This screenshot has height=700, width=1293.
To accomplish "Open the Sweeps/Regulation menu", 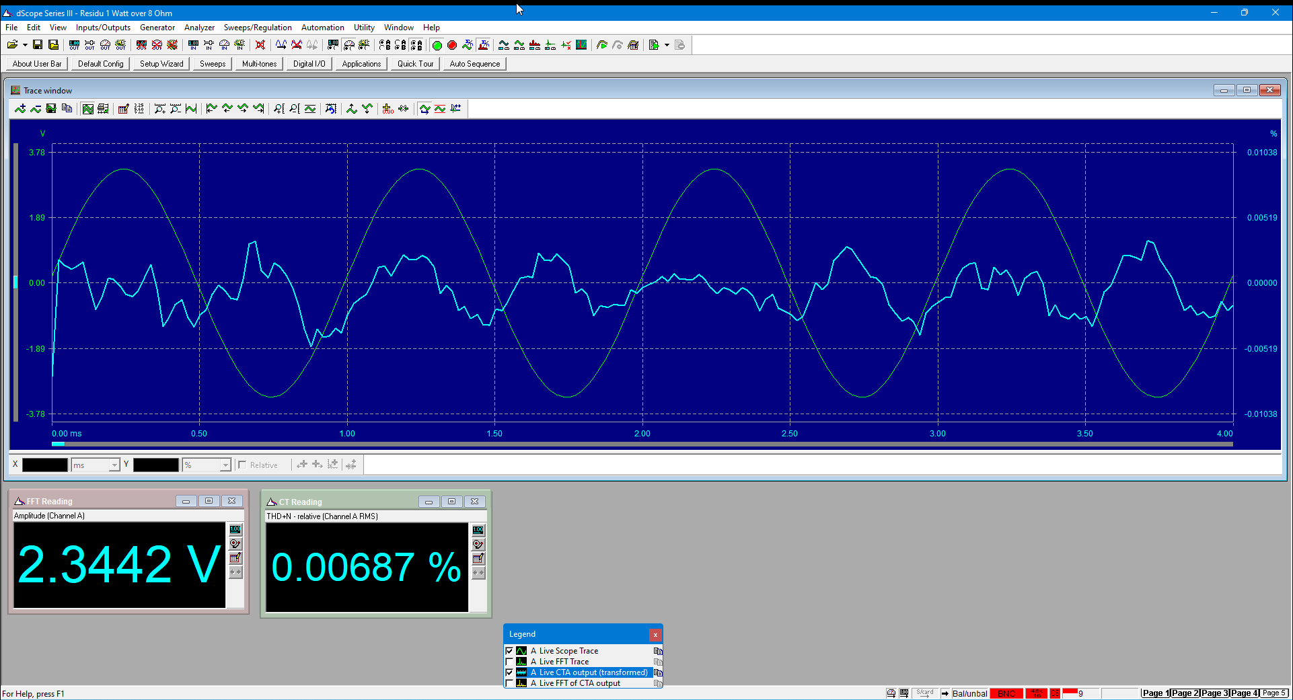I will (258, 28).
